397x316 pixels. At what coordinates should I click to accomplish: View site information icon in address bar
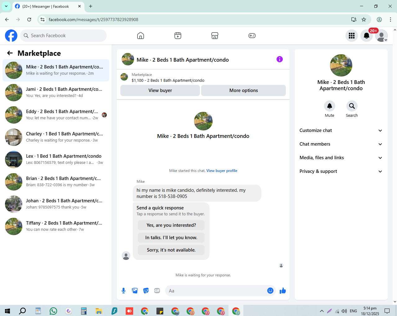43,20
